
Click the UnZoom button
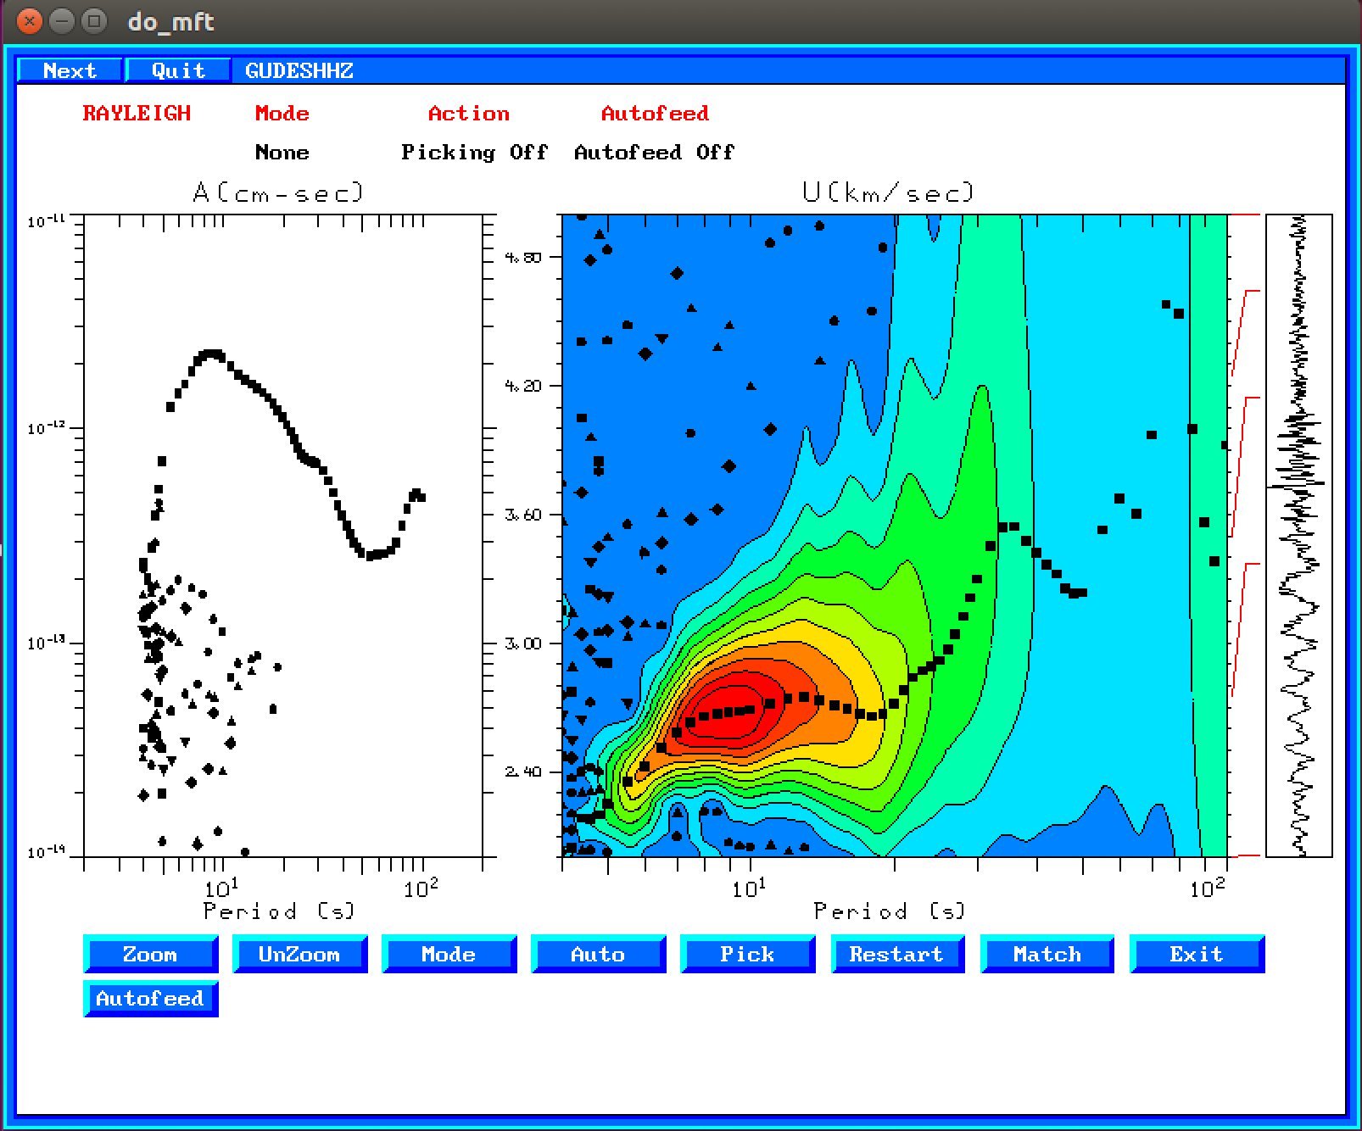tap(300, 954)
